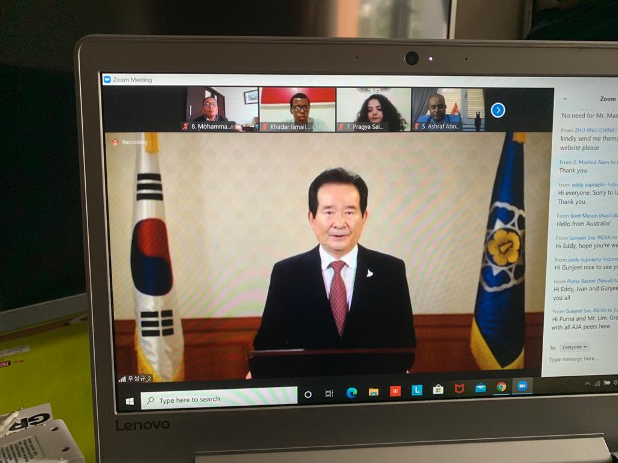The image size is (618, 463).
Task: Select the 7. Pragya Sai participant video tile
Action: coord(374,110)
